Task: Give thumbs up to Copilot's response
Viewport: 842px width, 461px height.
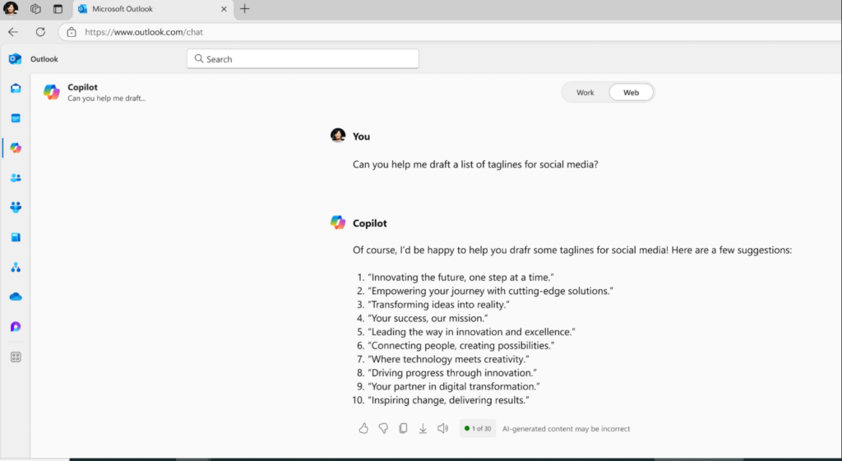Action: [363, 428]
